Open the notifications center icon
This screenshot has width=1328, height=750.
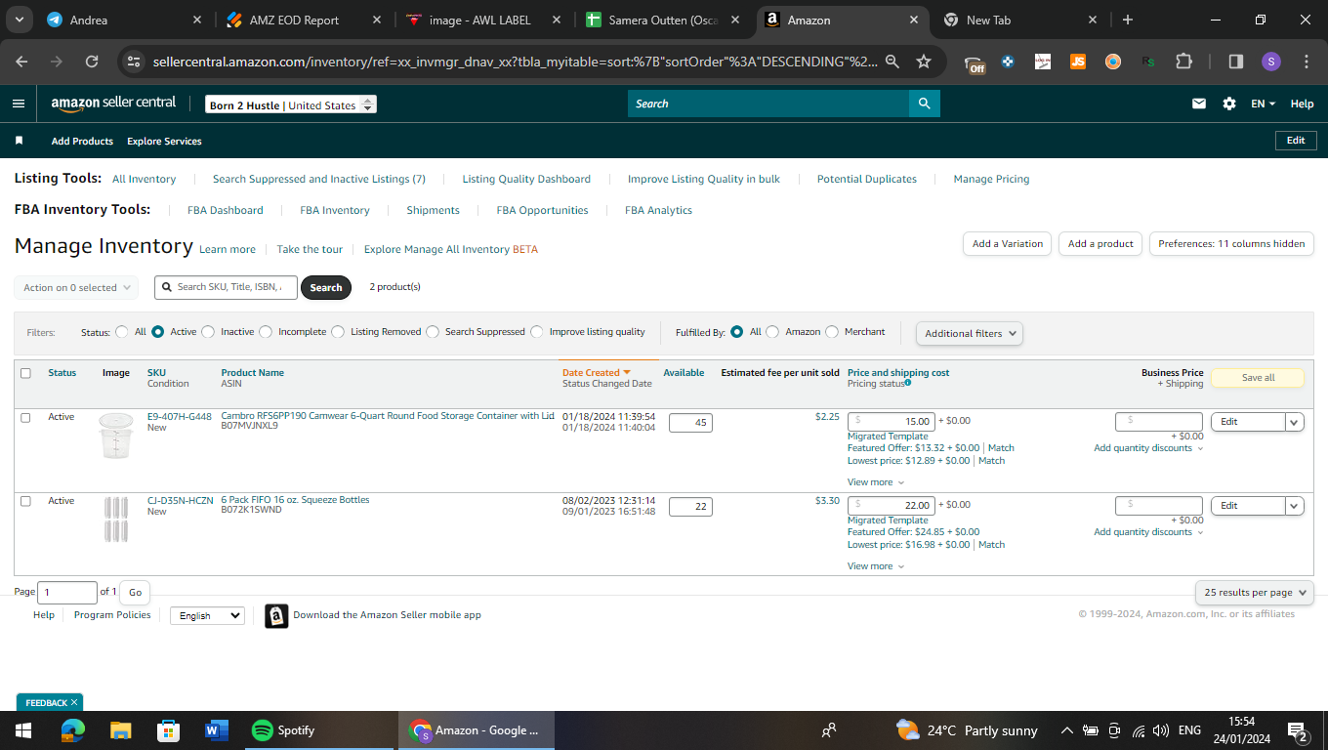click(1298, 730)
